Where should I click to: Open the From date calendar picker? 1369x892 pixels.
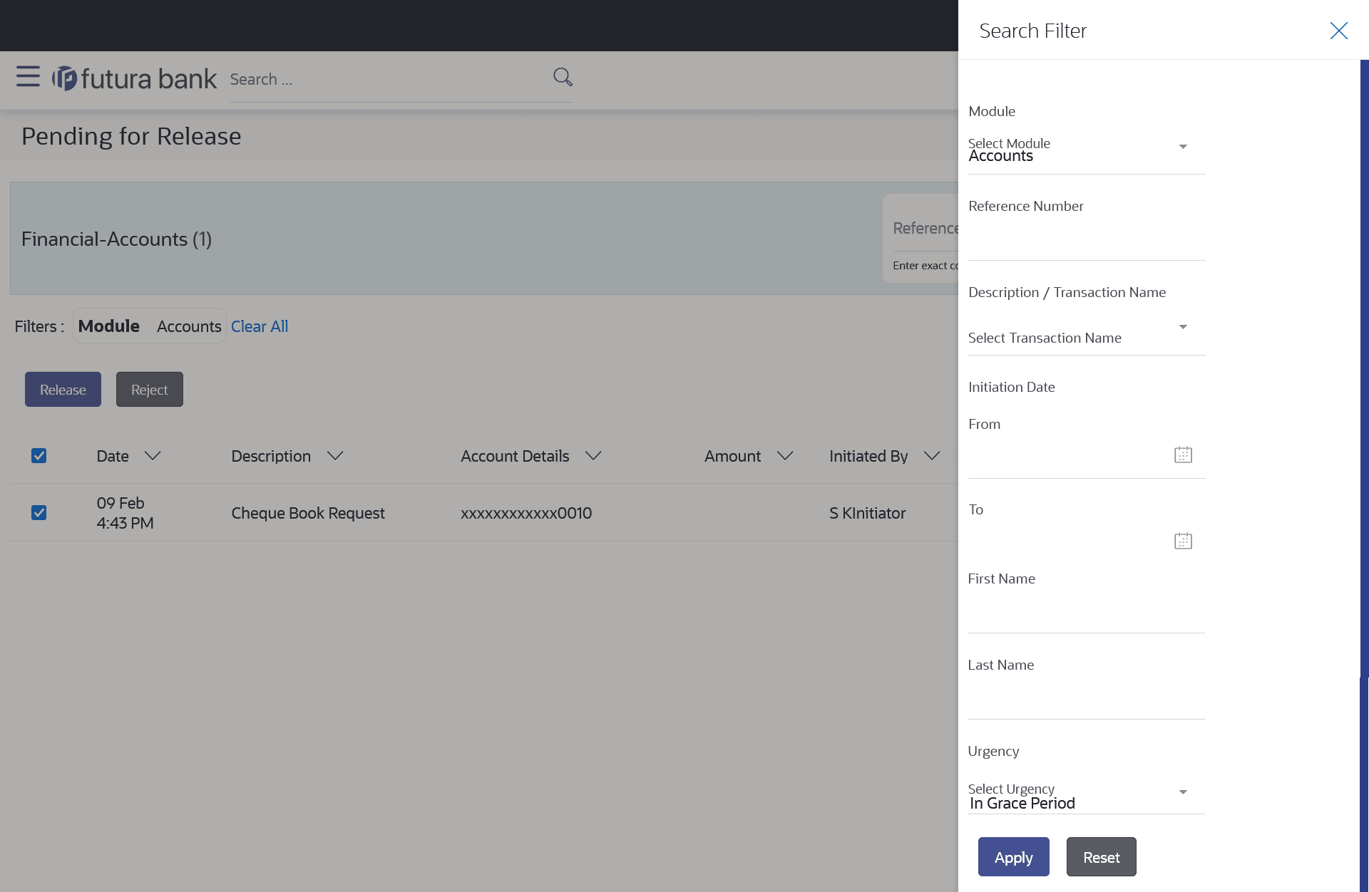[1183, 455]
